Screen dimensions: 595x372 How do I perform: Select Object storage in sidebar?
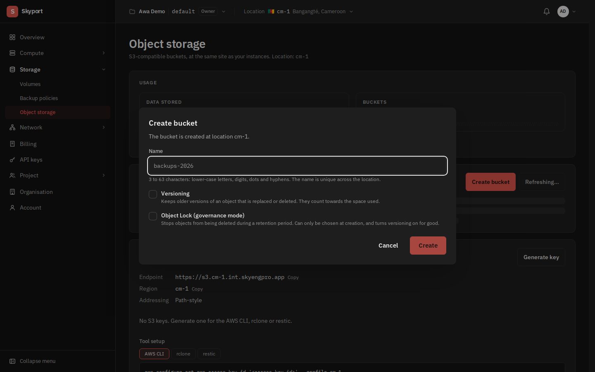tap(58, 112)
